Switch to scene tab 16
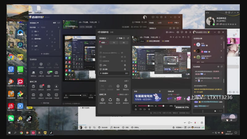The width and height of the screenshot is (247, 139). 114,43
